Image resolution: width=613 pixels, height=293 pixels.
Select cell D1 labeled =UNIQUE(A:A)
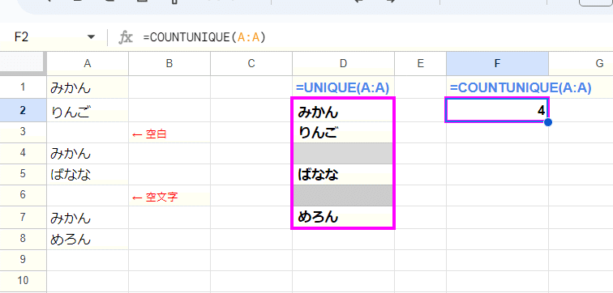[x=343, y=87]
